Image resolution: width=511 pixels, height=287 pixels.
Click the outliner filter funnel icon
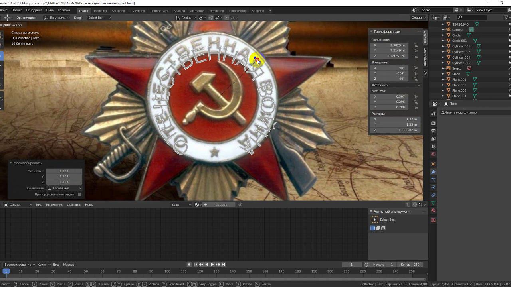click(x=507, y=18)
